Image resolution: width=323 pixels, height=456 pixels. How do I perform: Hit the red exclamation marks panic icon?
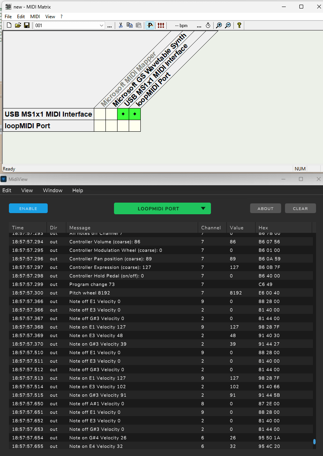(x=161, y=25)
